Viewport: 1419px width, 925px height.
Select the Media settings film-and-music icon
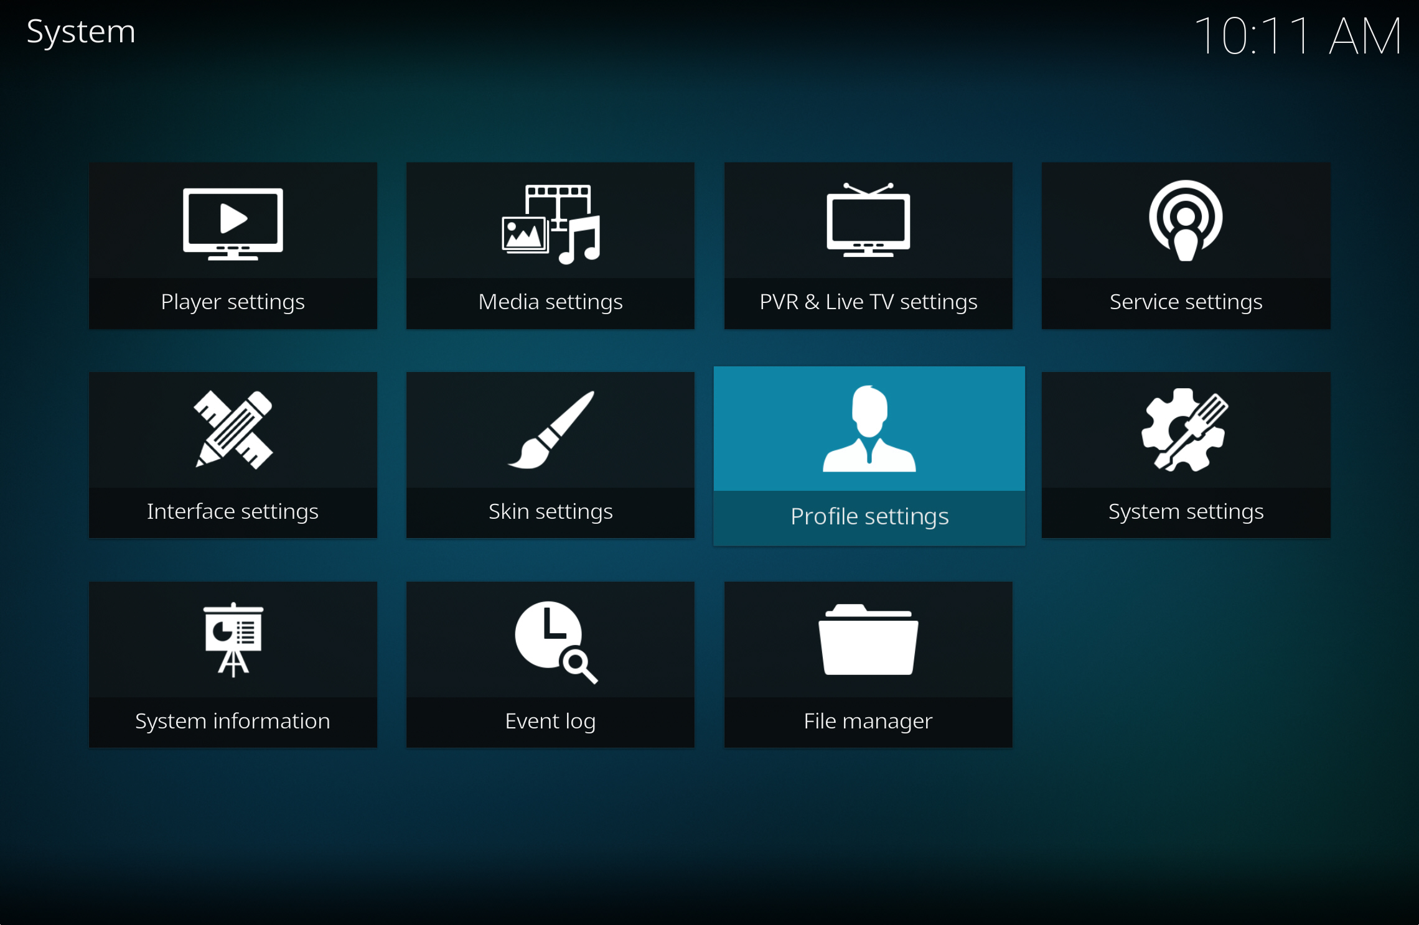550,222
